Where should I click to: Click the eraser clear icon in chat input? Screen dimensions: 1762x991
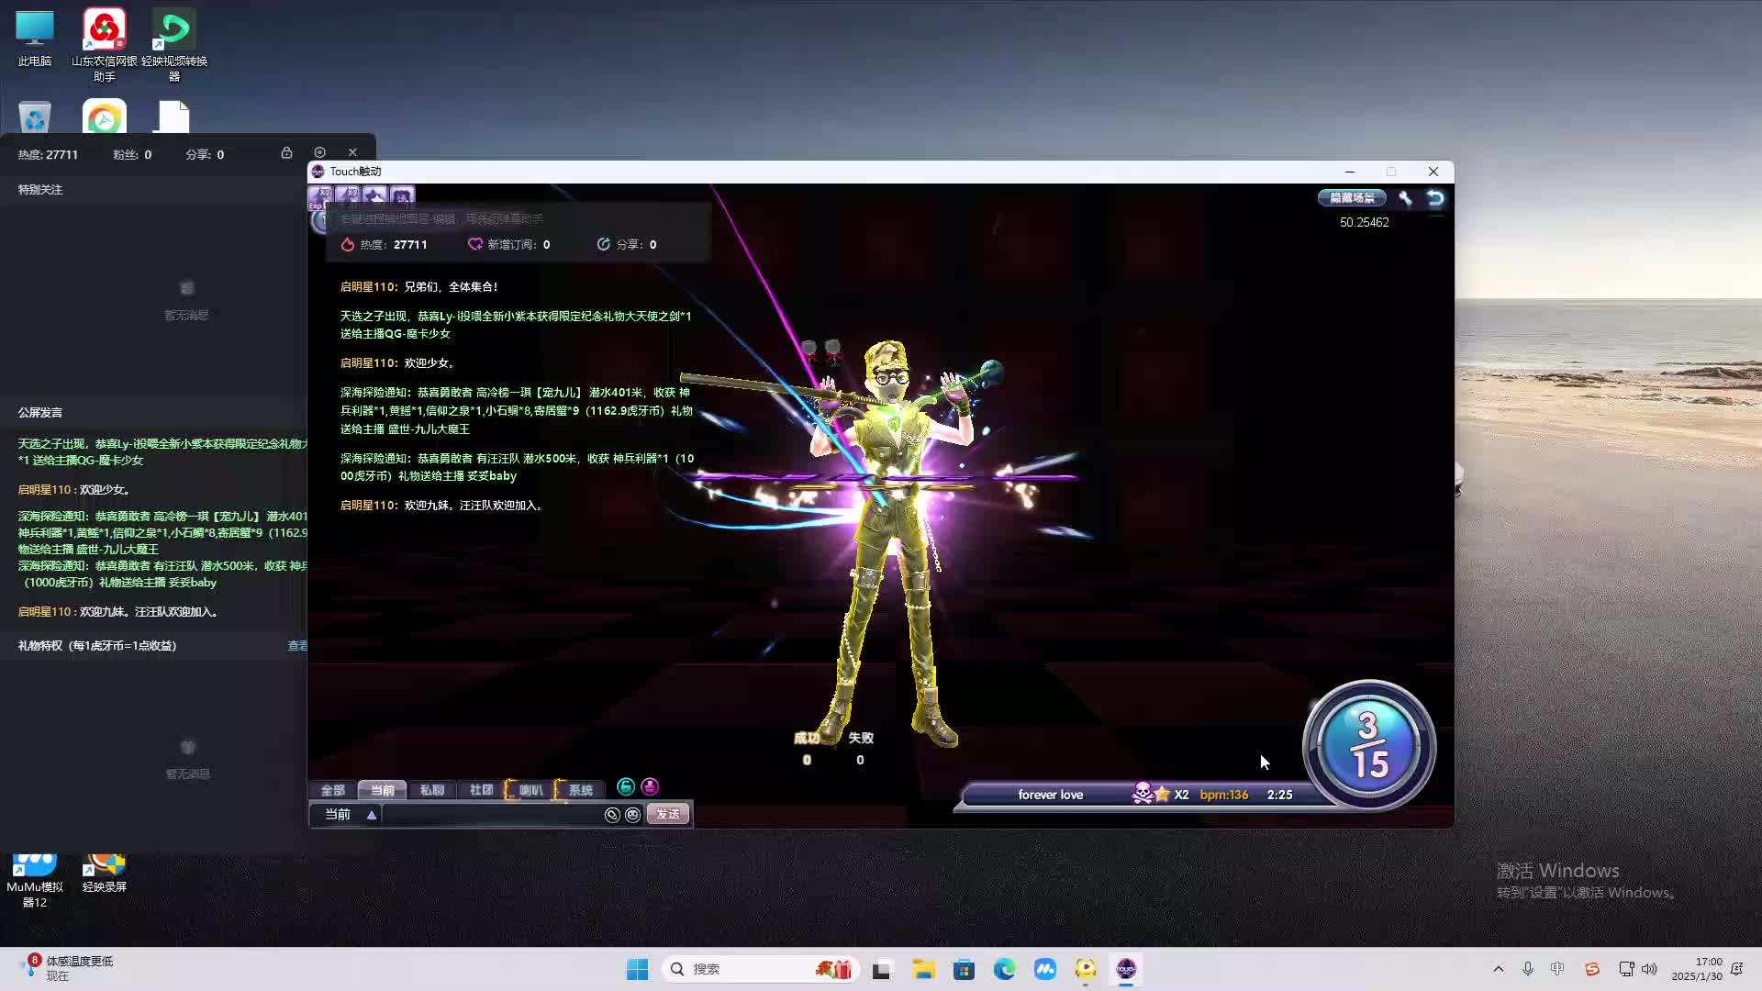click(x=612, y=815)
